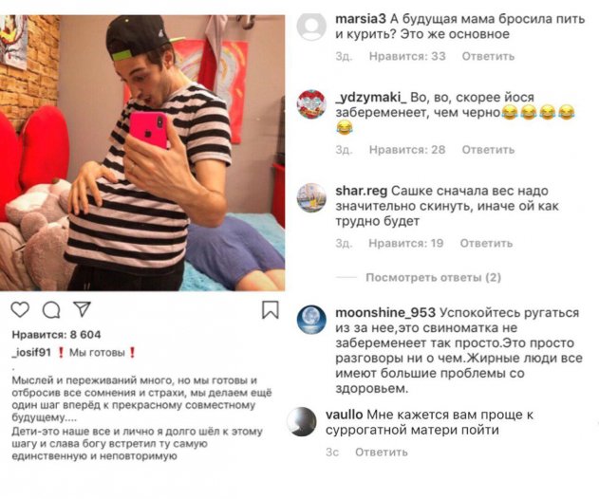Open marsia3 profile avatar

pyautogui.click(x=311, y=27)
